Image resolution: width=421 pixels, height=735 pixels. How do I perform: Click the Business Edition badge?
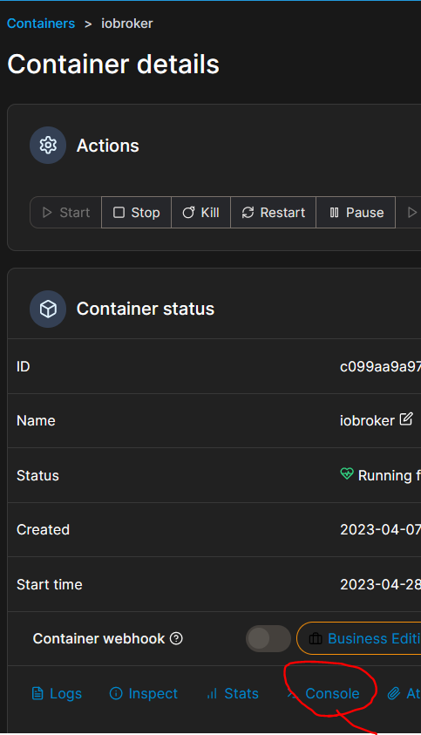point(359,638)
